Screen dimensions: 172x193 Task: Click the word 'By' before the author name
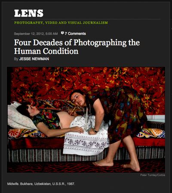[x=16, y=59]
